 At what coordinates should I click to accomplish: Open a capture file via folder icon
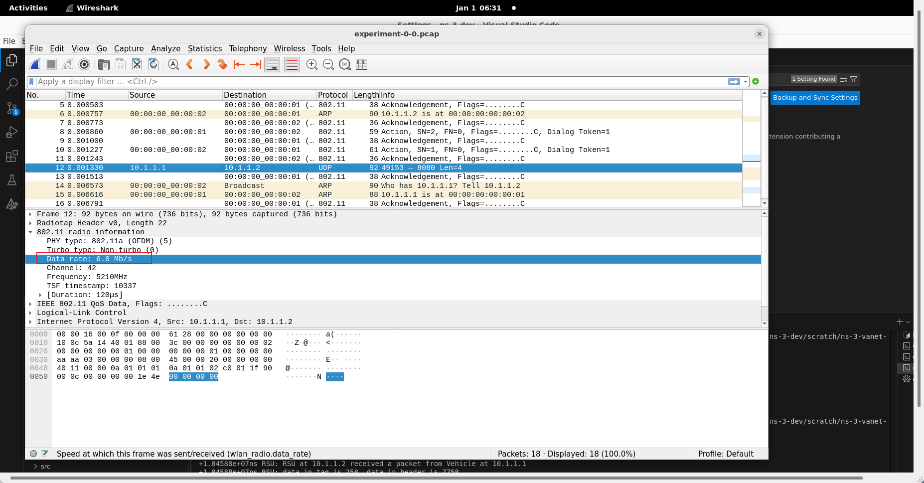[104, 64]
